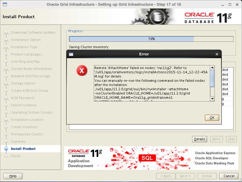Select the Installation Type step
The height and width of the screenshot is (182, 242).
coord(24,47)
